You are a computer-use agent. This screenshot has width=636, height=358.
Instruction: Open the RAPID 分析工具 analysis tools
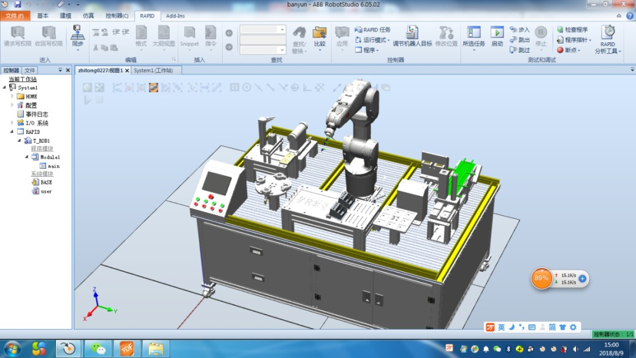(x=608, y=38)
